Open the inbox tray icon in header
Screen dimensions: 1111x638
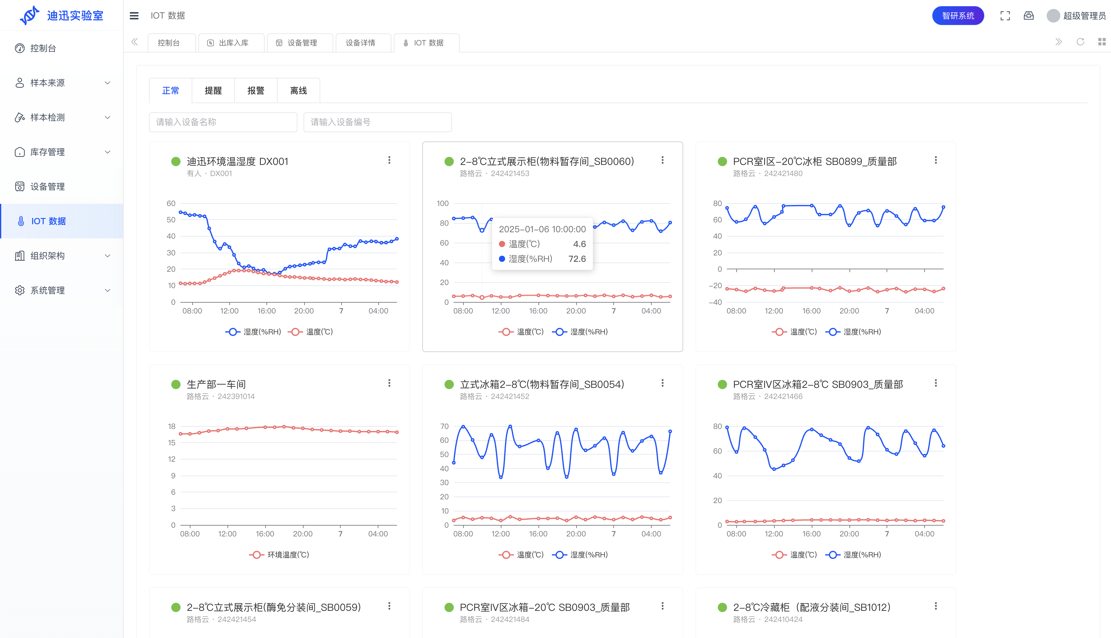(x=1028, y=16)
